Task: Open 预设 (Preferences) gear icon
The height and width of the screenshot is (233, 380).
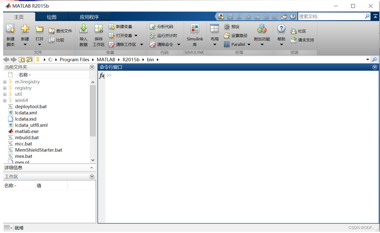Action: [227, 27]
